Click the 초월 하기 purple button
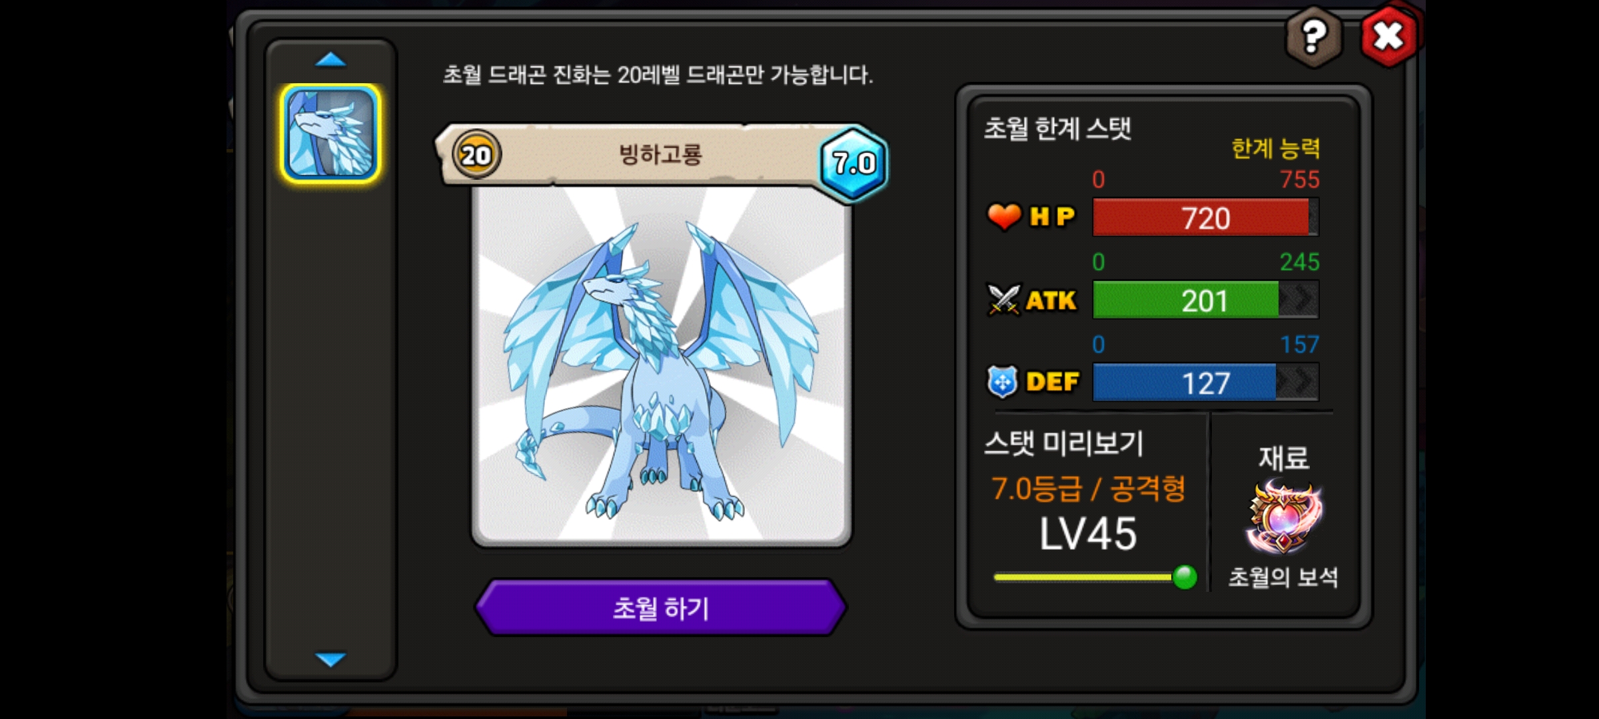The height and width of the screenshot is (719, 1599). (661, 607)
